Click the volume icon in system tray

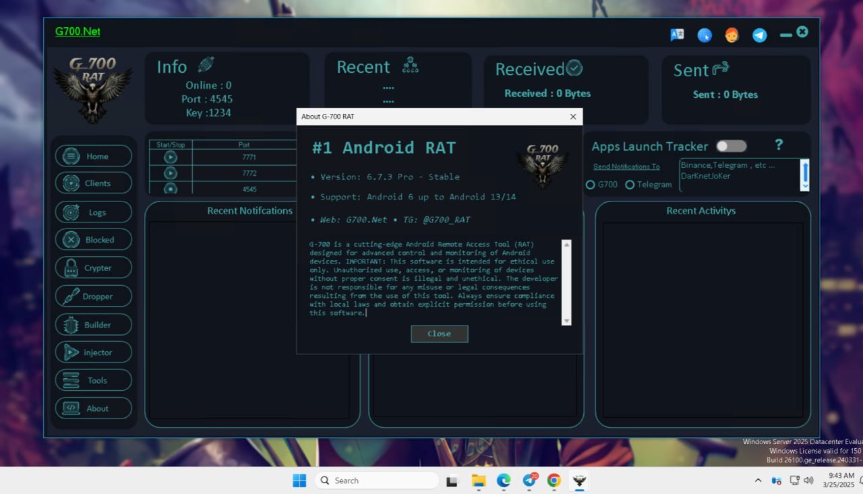(809, 481)
